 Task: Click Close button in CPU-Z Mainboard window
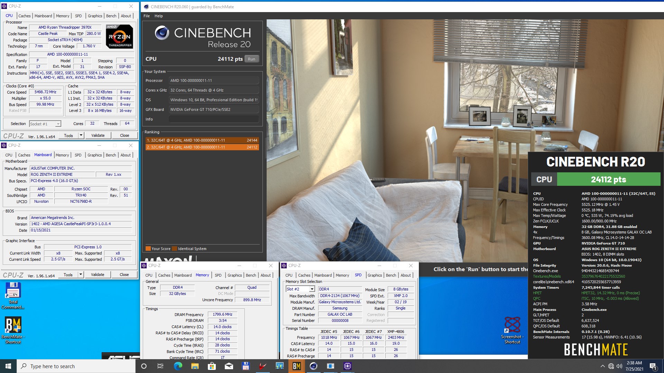click(x=124, y=275)
